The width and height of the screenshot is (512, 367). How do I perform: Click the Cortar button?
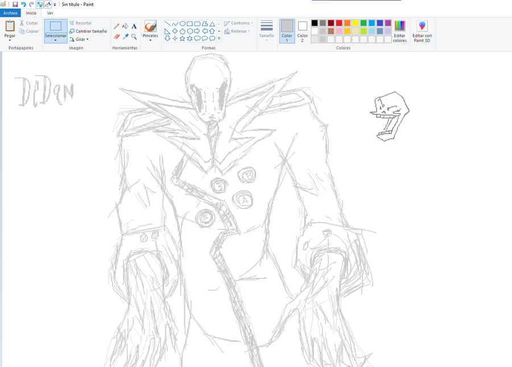point(29,23)
